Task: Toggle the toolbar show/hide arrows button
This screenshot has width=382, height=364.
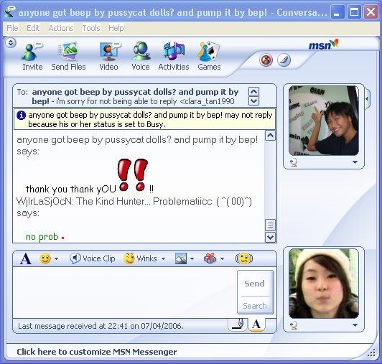Action: point(11,43)
